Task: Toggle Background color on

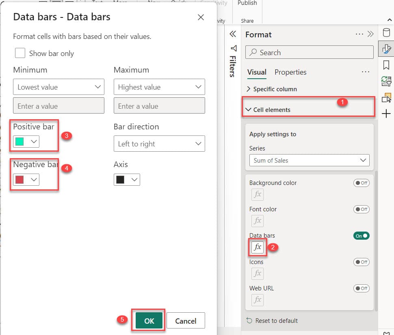Action: 362,183
